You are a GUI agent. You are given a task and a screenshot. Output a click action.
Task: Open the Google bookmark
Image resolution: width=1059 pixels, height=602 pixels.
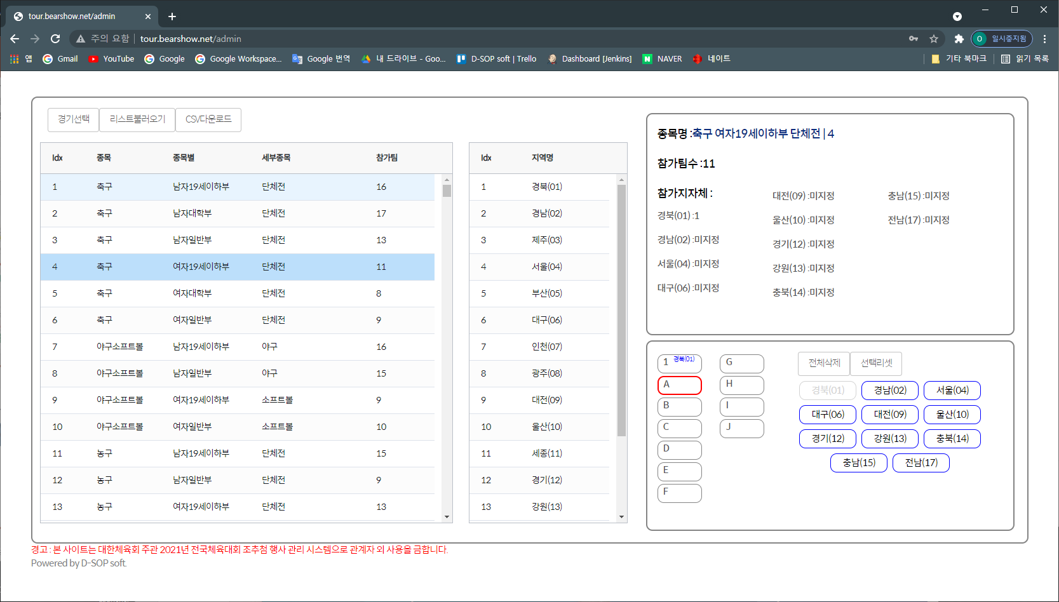point(165,58)
